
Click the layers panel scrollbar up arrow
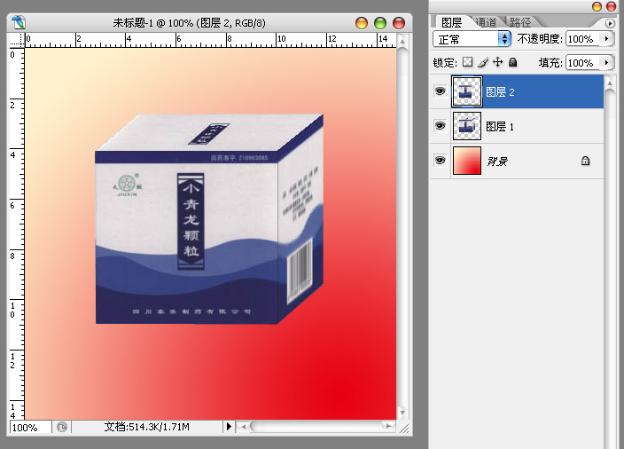click(x=609, y=83)
